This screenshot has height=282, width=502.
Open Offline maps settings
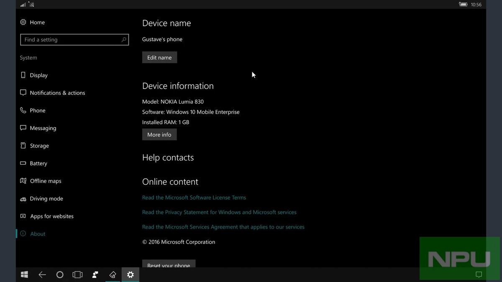click(x=46, y=181)
